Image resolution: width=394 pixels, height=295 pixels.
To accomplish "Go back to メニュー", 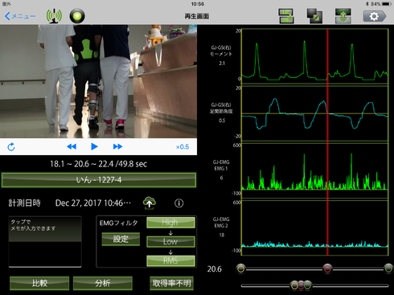I will (x=20, y=16).
